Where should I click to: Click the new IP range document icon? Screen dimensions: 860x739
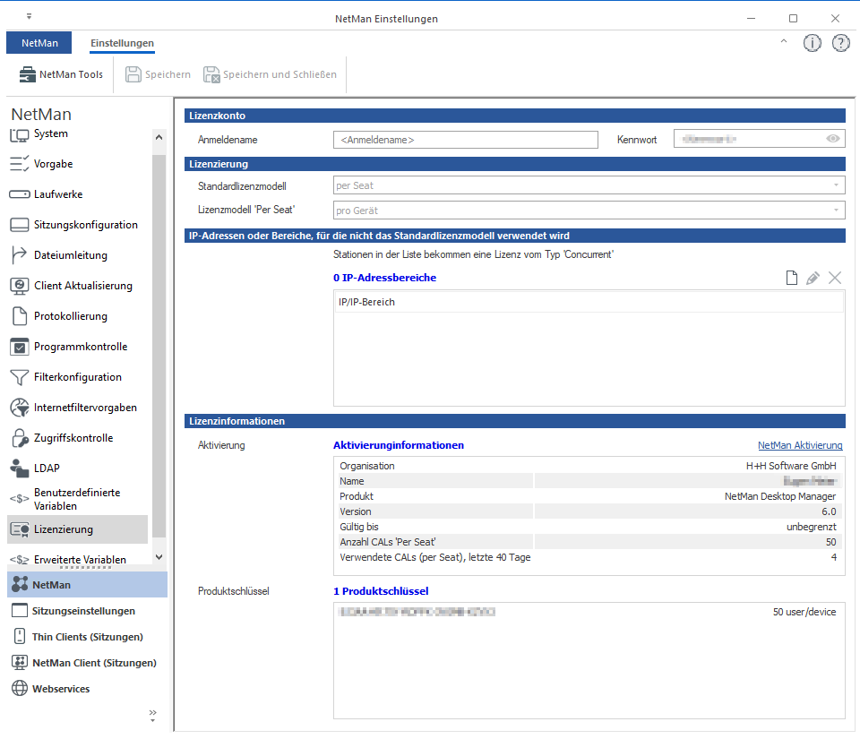[791, 278]
